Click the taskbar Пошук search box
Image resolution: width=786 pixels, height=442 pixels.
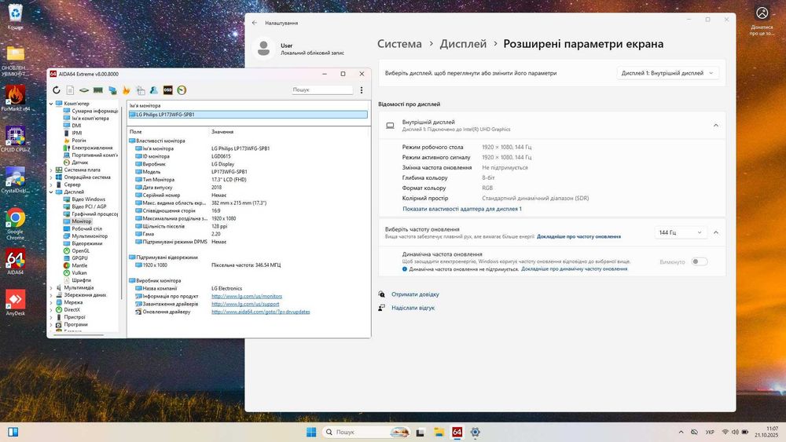(366, 432)
